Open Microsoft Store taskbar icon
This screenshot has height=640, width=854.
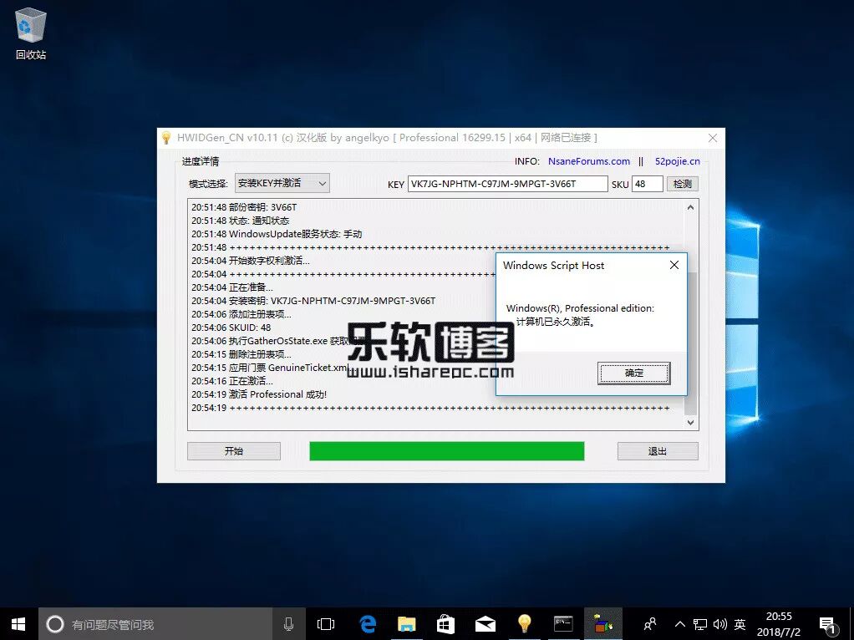445,624
